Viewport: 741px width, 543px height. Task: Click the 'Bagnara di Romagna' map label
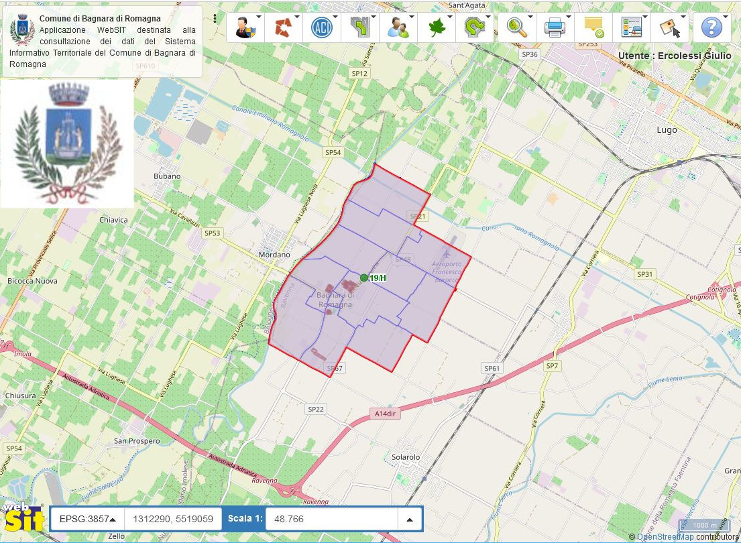pyautogui.click(x=335, y=300)
